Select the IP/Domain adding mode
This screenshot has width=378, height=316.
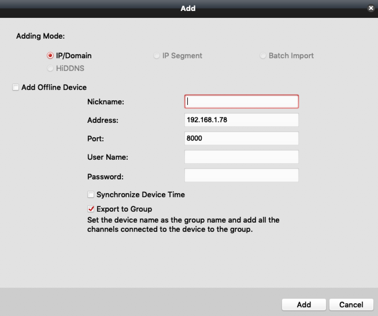50,56
